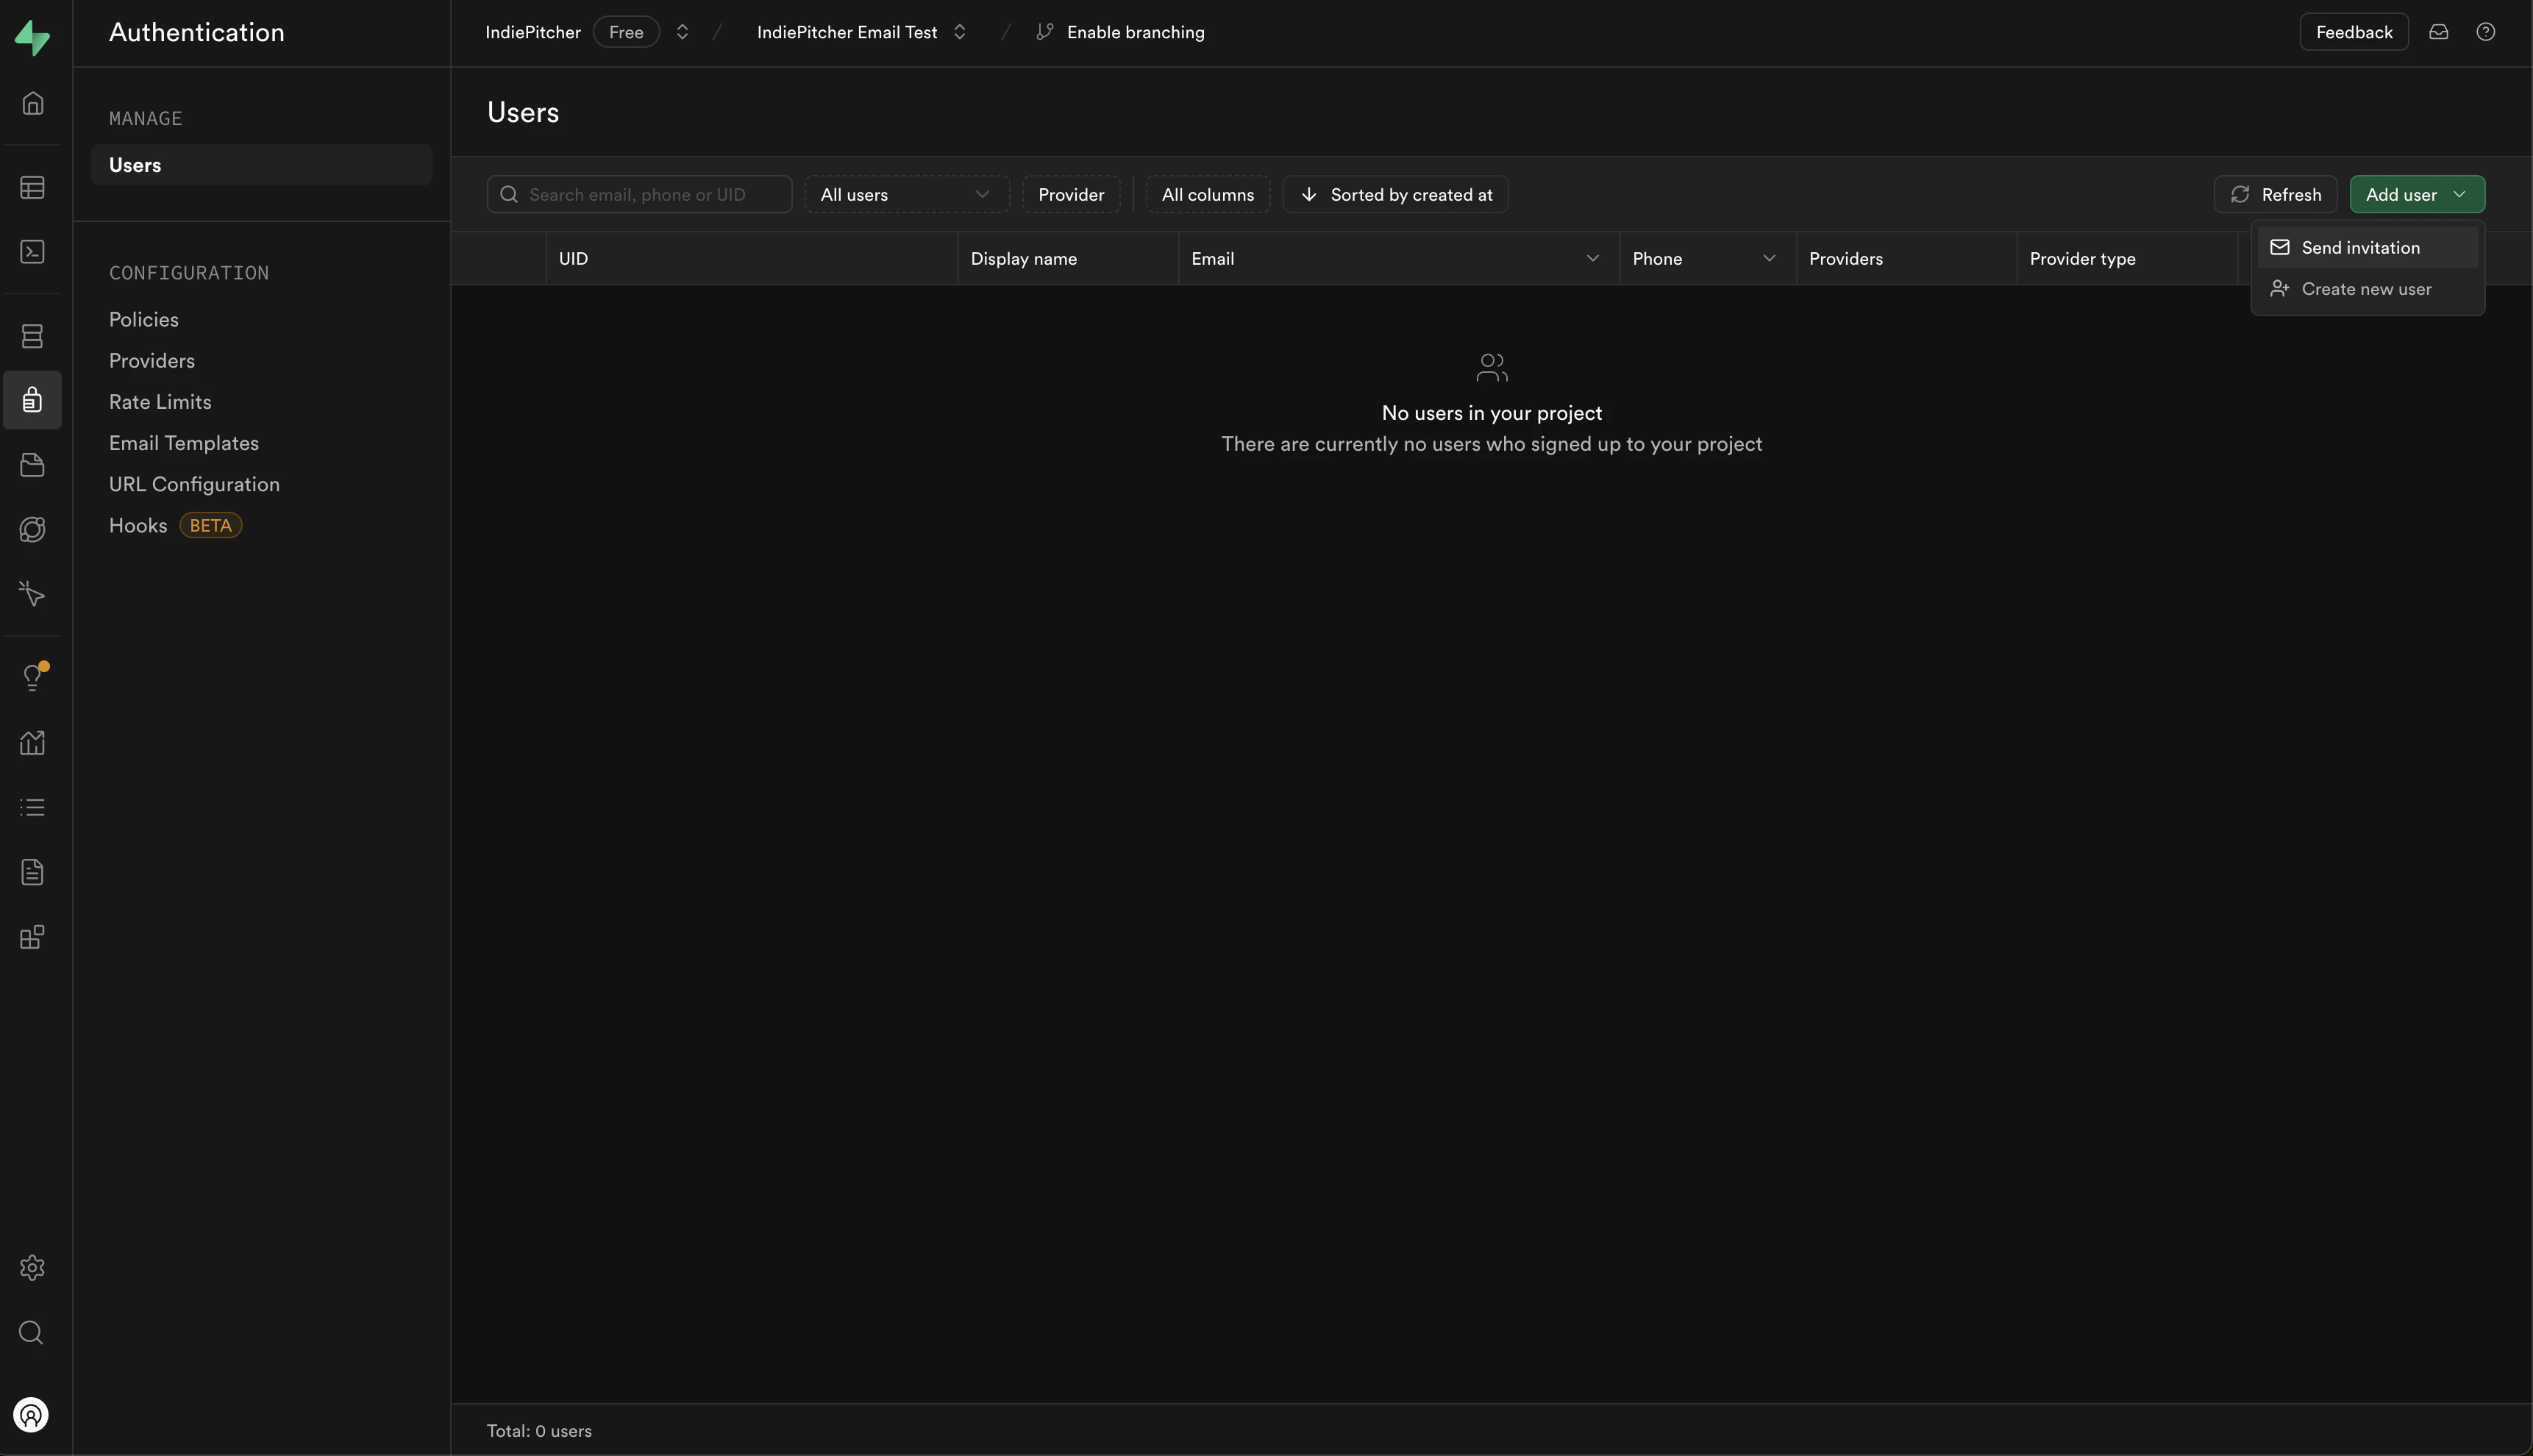Click the Feedback button
This screenshot has height=1456, width=2533.
pyautogui.click(x=2354, y=32)
